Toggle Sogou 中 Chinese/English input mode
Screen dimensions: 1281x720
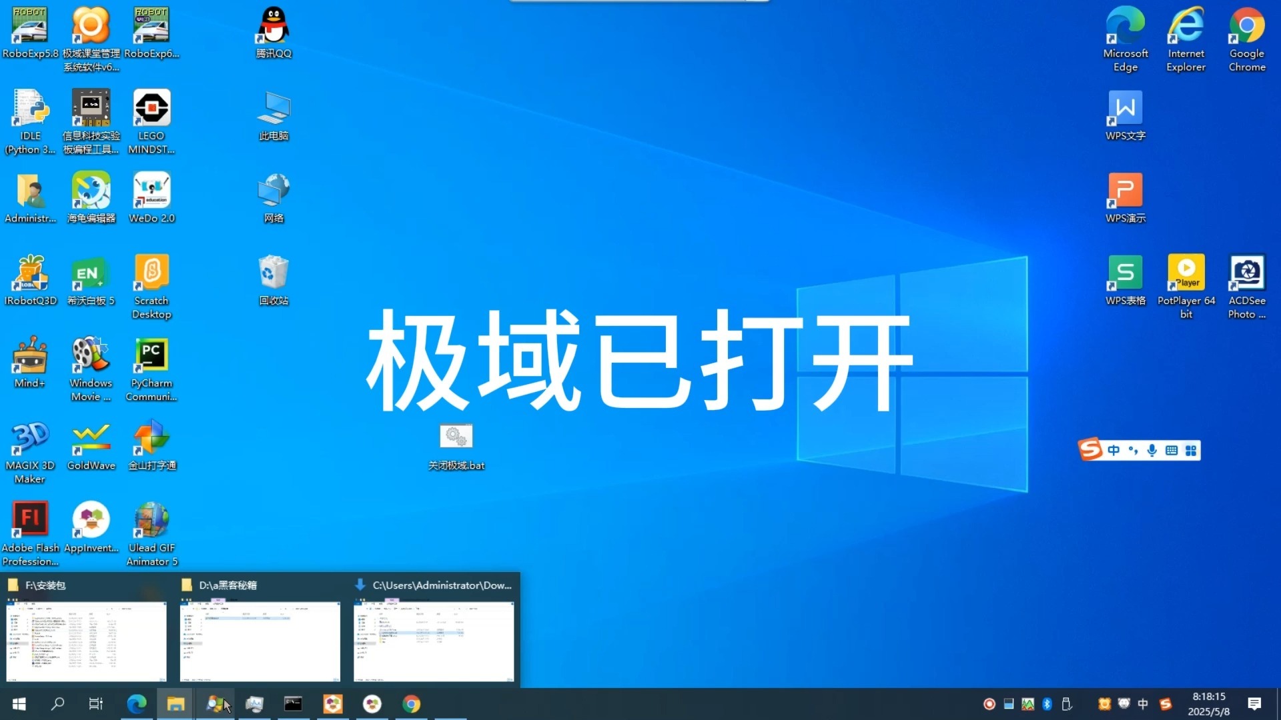click(1114, 451)
